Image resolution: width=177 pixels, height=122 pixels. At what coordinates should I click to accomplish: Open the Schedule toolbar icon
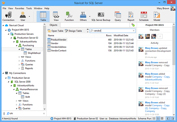click(144, 16)
